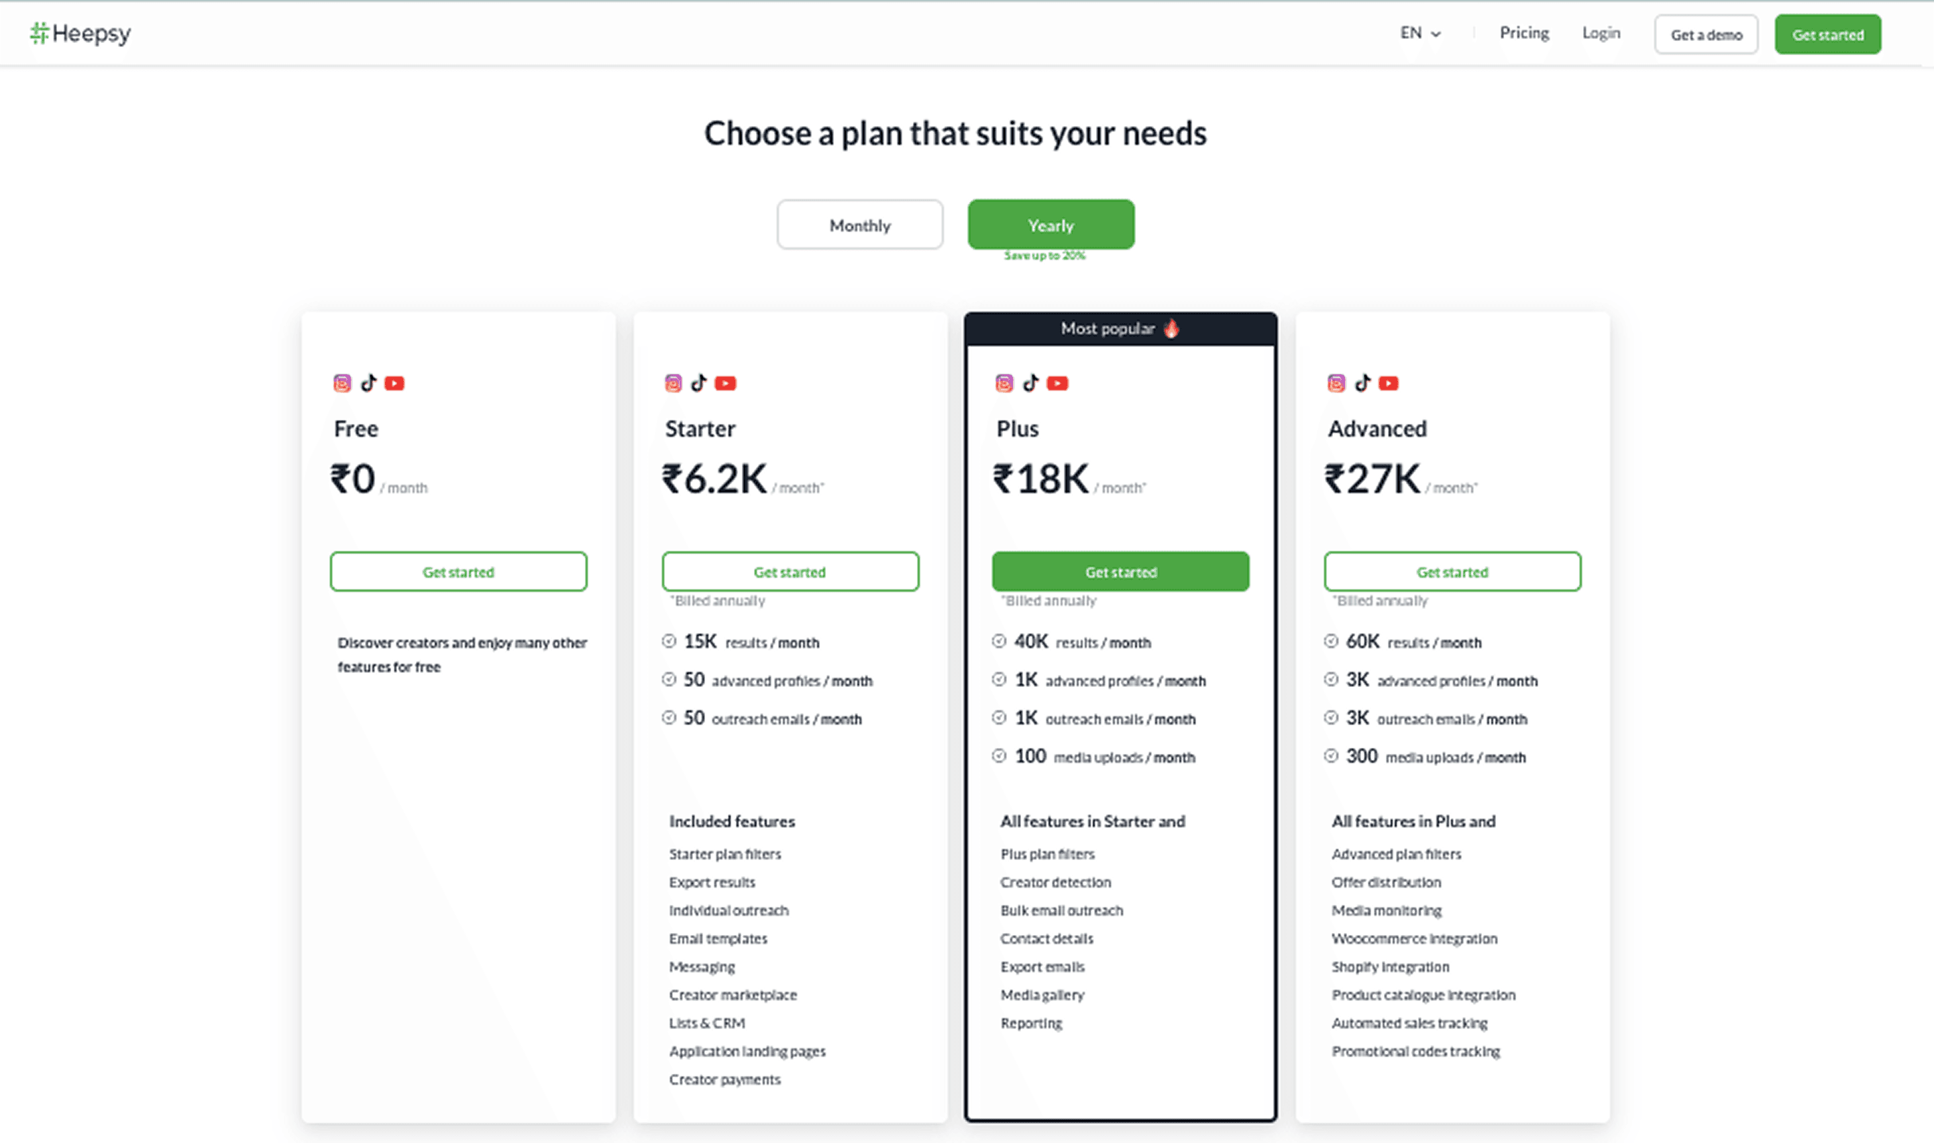
Task: Click Get started under Starter plan
Action: click(x=790, y=571)
